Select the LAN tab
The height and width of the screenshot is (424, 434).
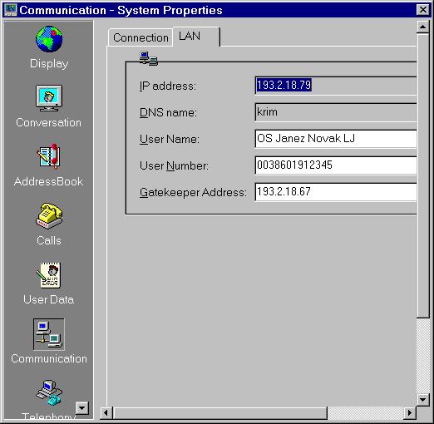point(196,37)
